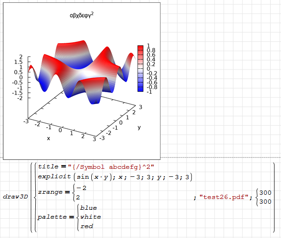Click the first 300 size value
This screenshot has height=238, width=281.
coord(265,193)
